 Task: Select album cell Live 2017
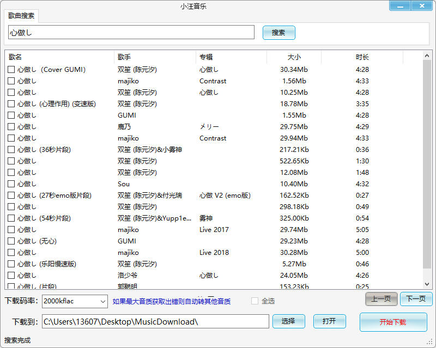pyautogui.click(x=214, y=230)
